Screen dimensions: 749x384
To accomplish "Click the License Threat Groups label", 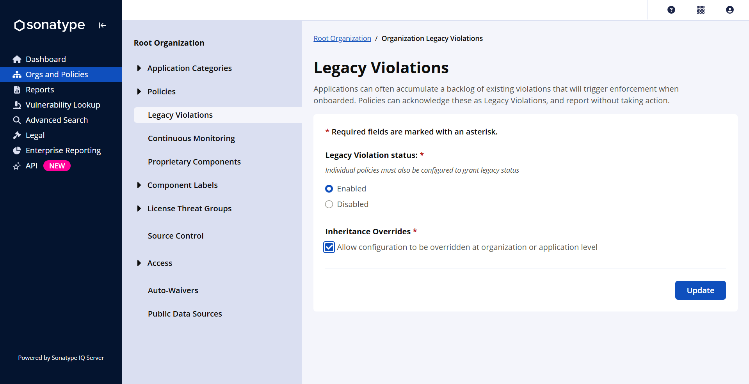I will coord(189,209).
